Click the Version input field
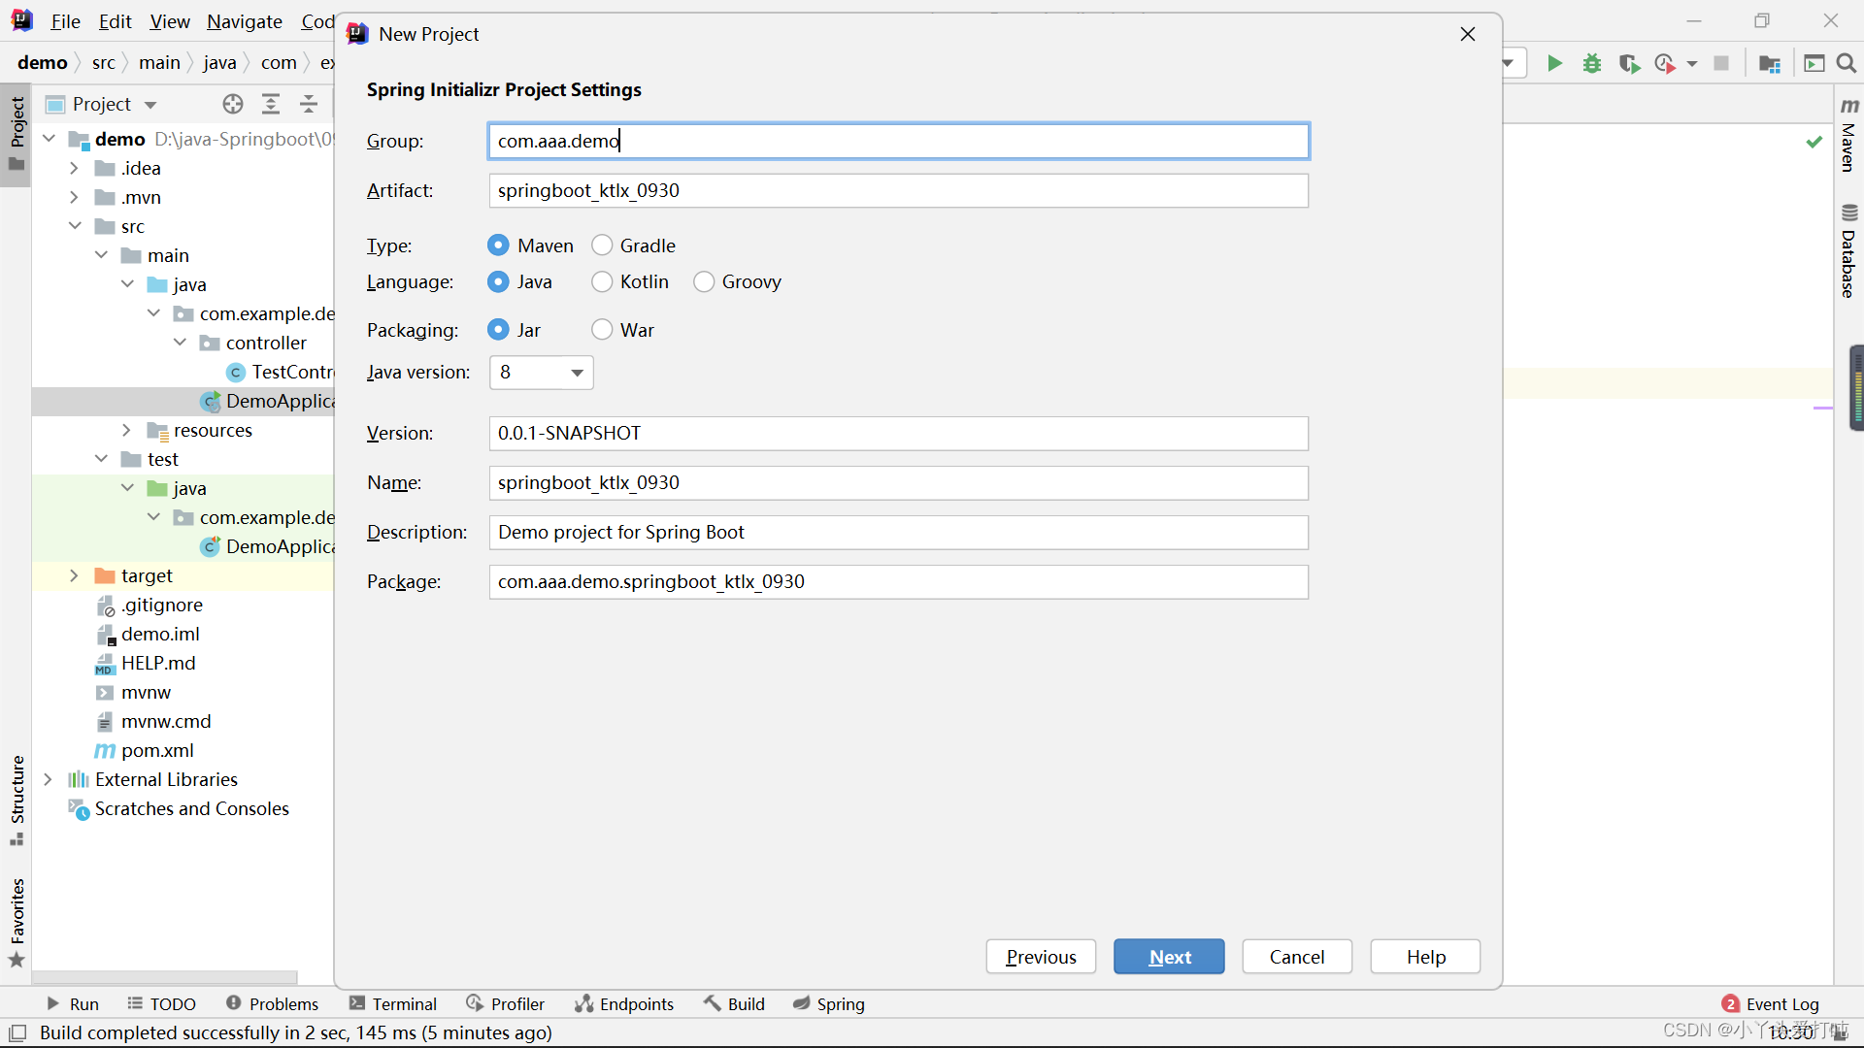 (x=899, y=433)
